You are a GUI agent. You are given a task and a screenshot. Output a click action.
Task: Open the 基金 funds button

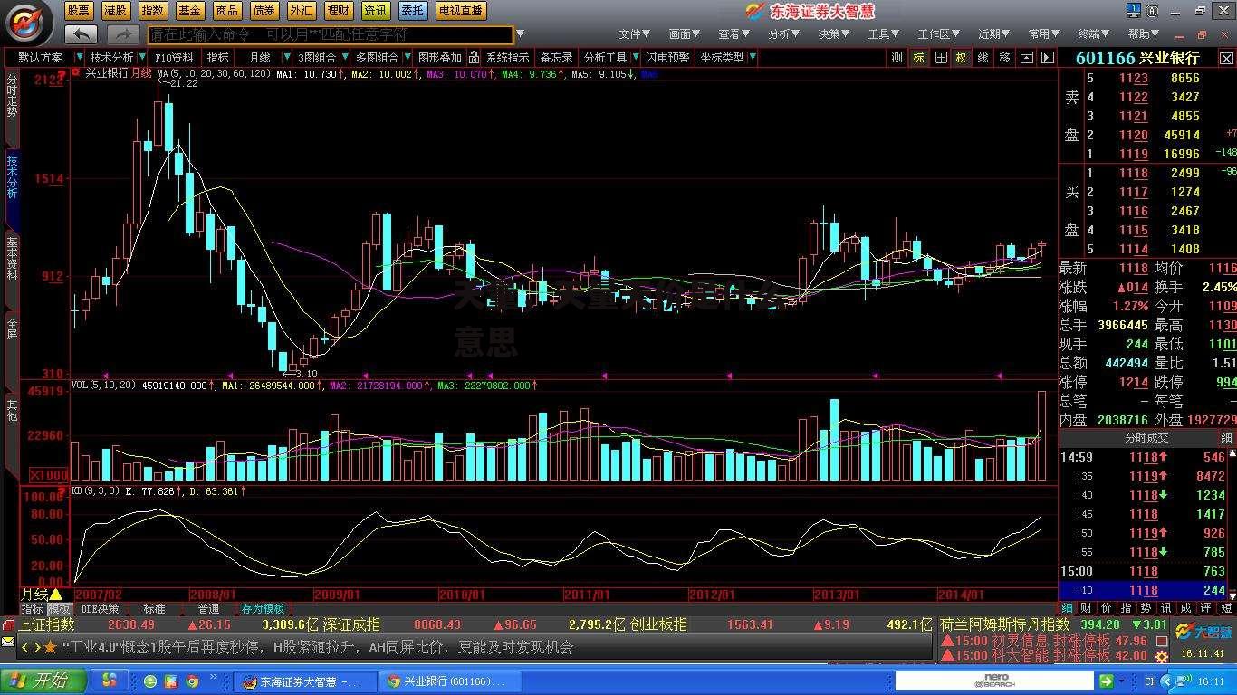(x=189, y=11)
